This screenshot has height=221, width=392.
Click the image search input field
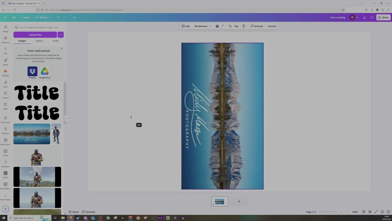pos(39,27)
